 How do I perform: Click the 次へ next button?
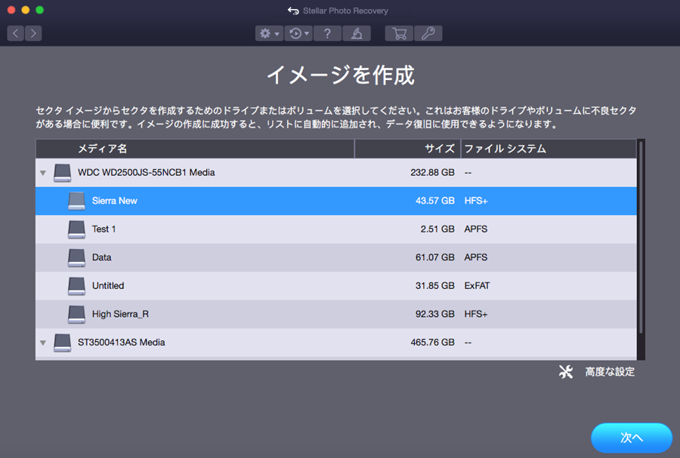pos(632,438)
